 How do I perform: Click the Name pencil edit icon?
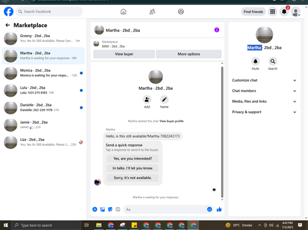pos(164,100)
